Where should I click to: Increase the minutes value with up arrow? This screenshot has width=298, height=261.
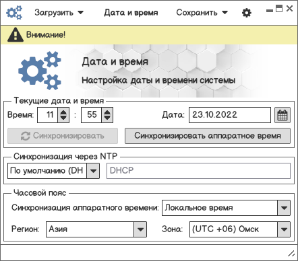click(x=107, y=112)
